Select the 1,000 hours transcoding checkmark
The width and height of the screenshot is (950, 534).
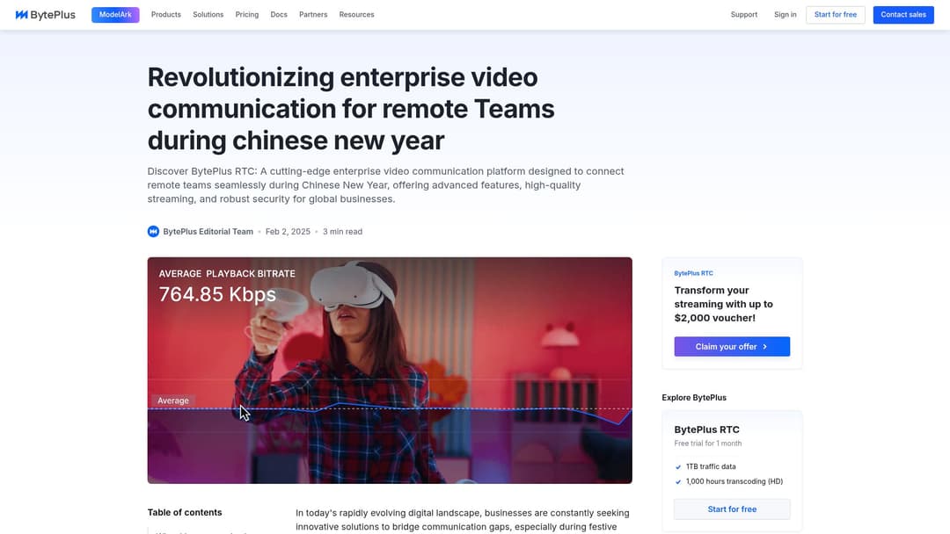pyautogui.click(x=678, y=482)
